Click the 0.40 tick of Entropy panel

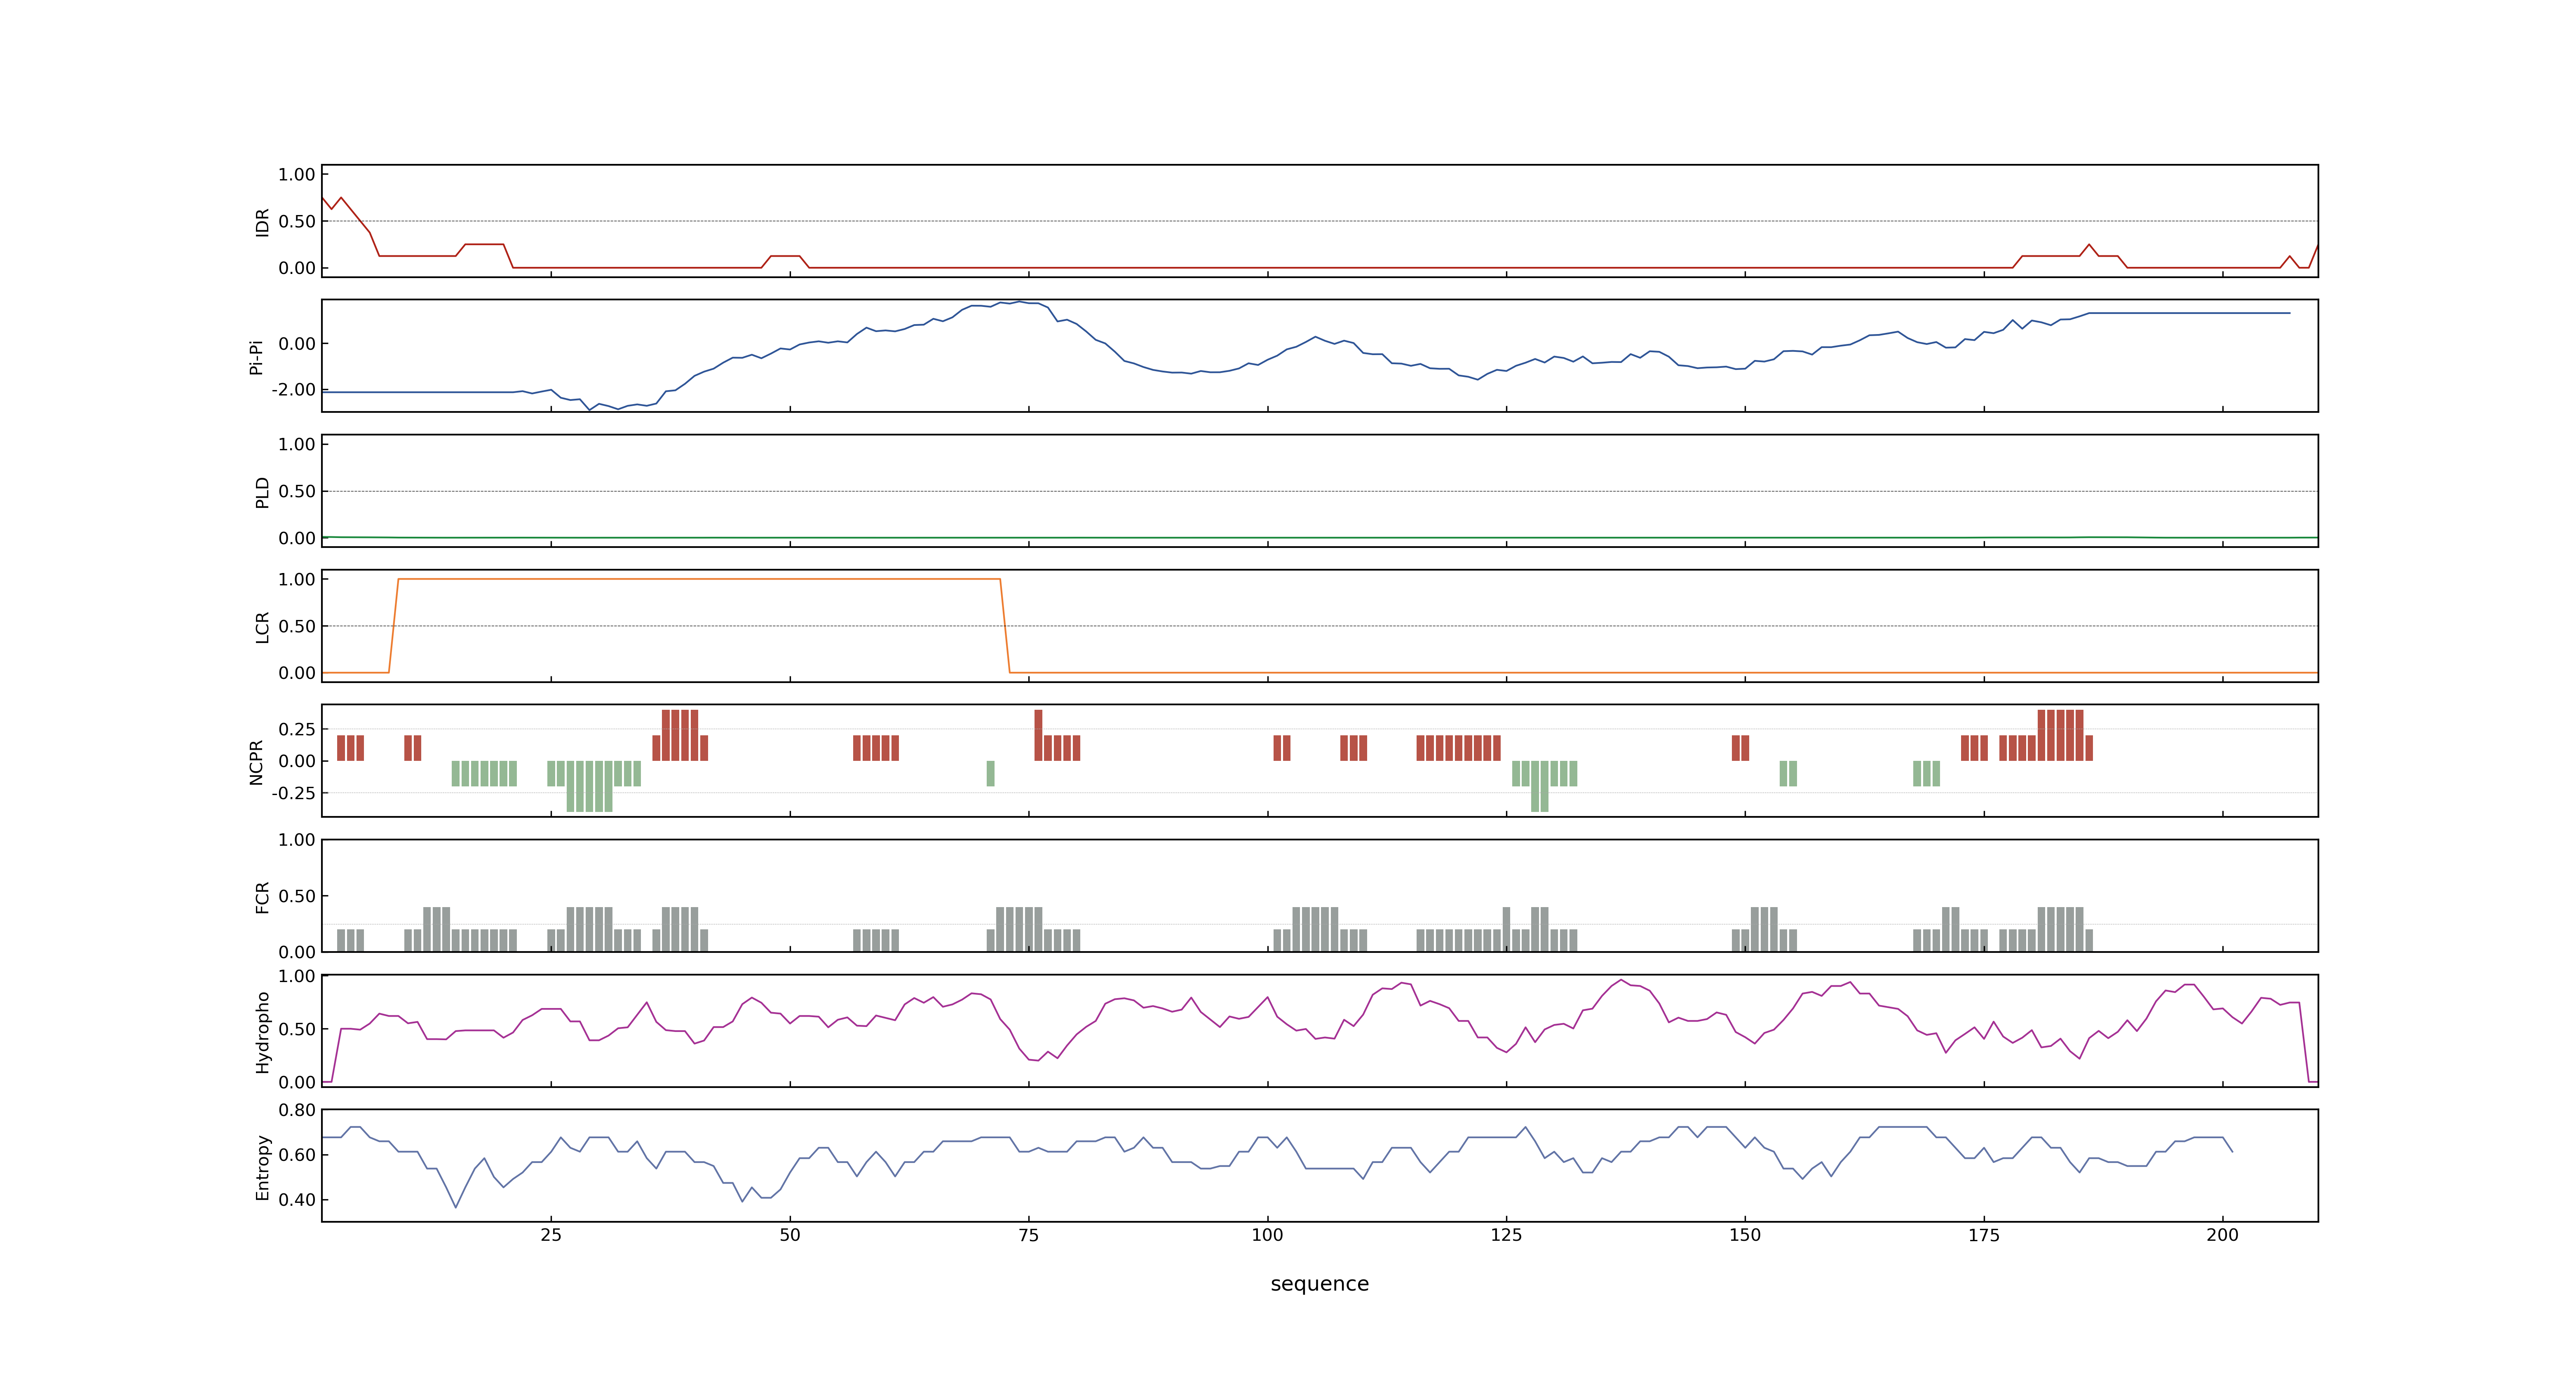(x=297, y=1200)
